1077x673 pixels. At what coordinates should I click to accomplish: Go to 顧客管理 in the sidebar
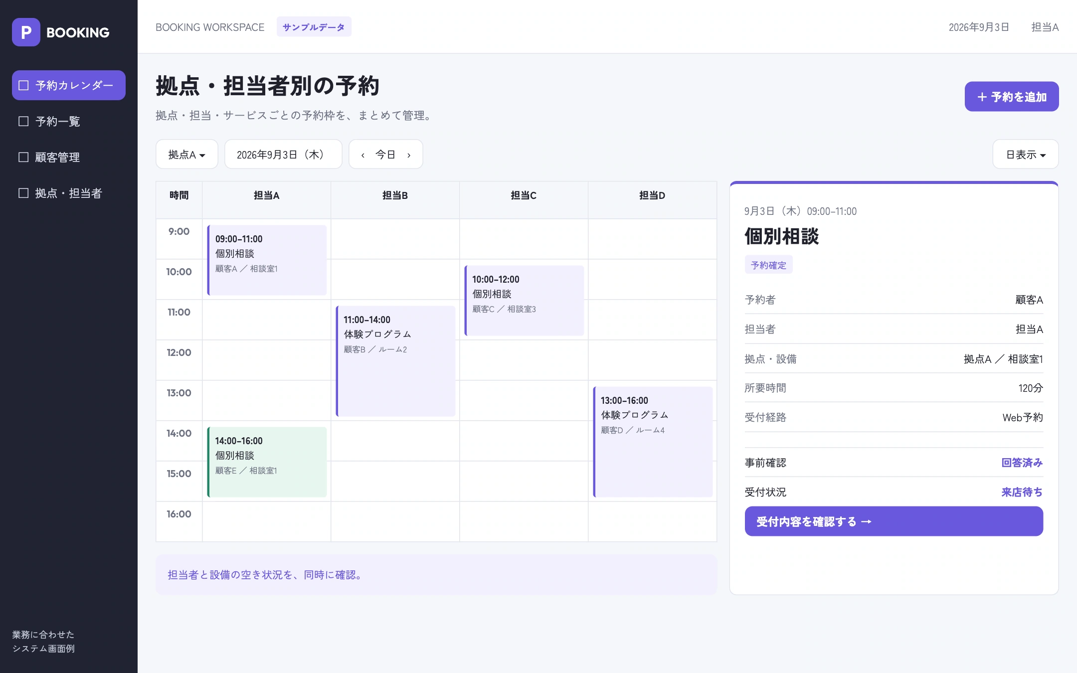pyautogui.click(x=69, y=157)
